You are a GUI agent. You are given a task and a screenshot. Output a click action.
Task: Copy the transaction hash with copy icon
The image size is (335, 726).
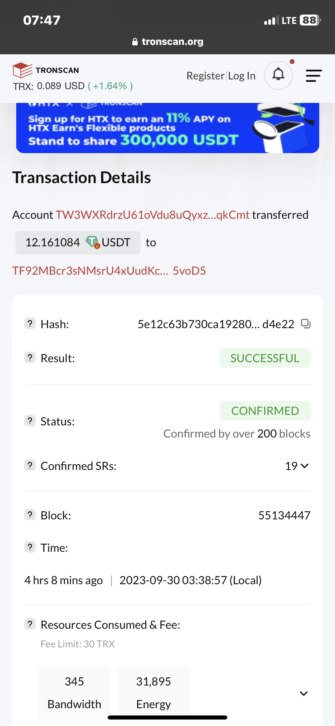point(306,324)
